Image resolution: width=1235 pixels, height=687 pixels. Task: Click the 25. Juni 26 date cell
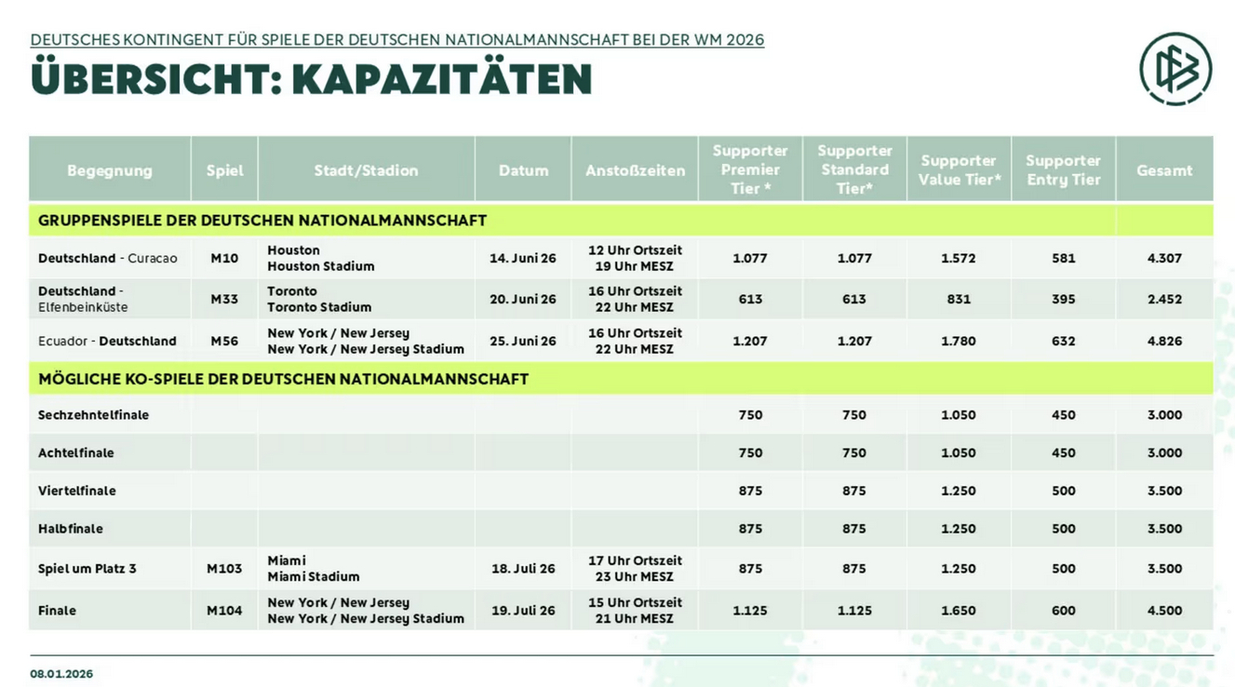click(x=523, y=341)
